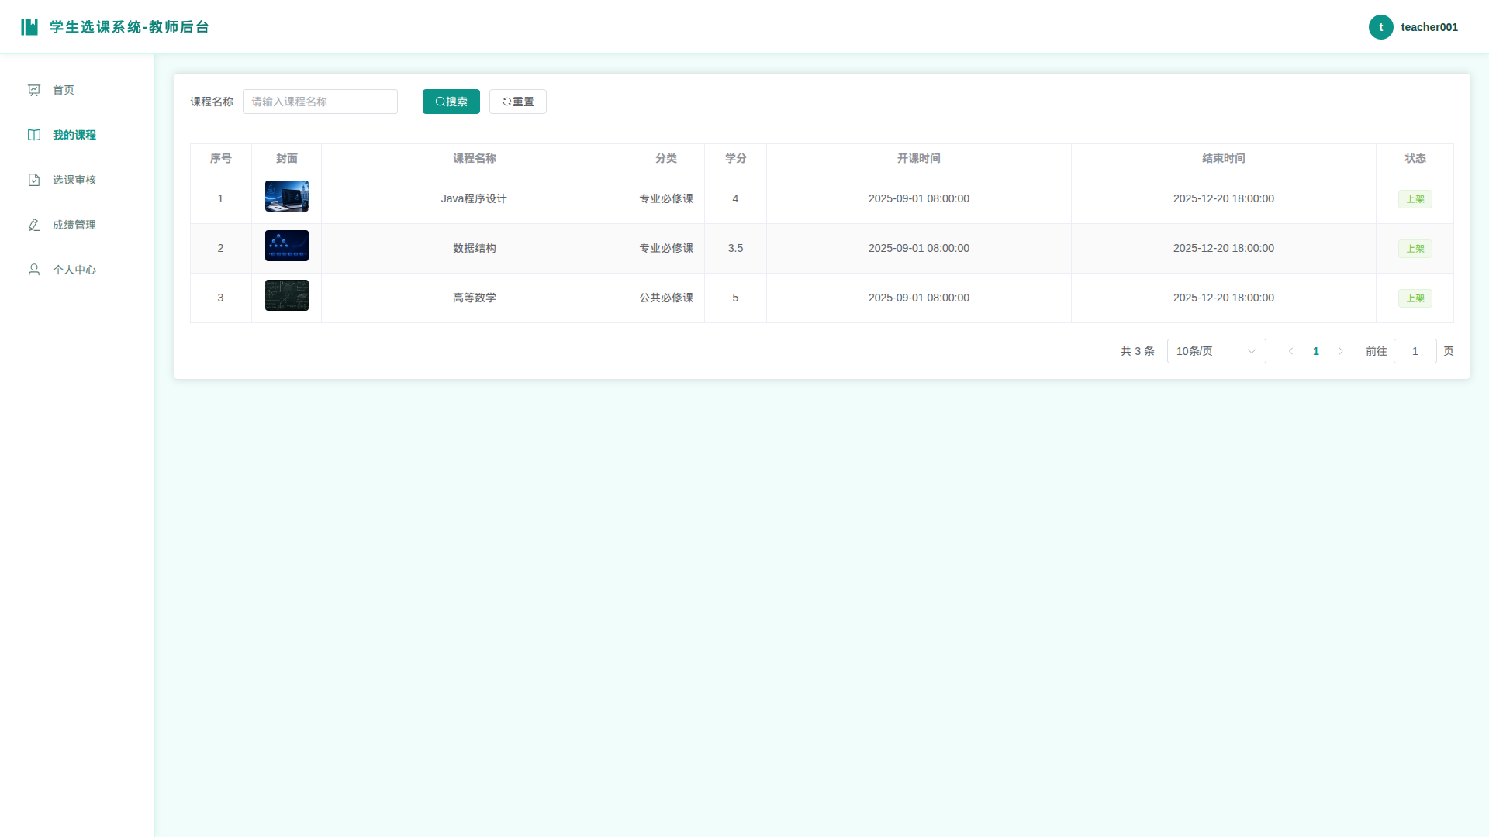Open 个人中心 menu entry
Screen dimensions: 1489x837
77,270
